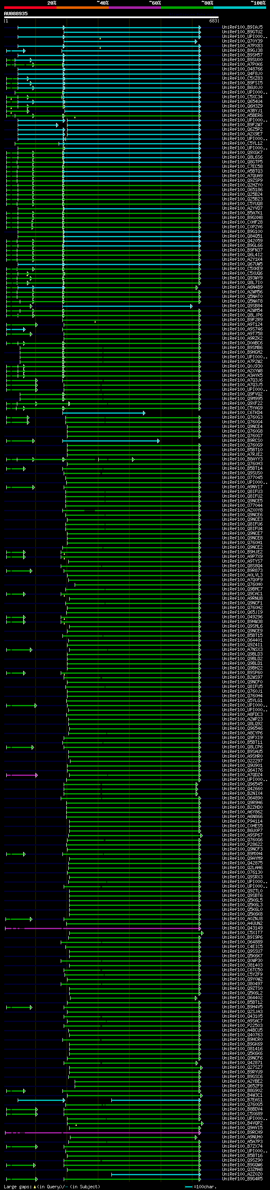
Task: Select the UniRef100_A5BTQ3 label
Action: pyautogui.click(x=242, y=171)
